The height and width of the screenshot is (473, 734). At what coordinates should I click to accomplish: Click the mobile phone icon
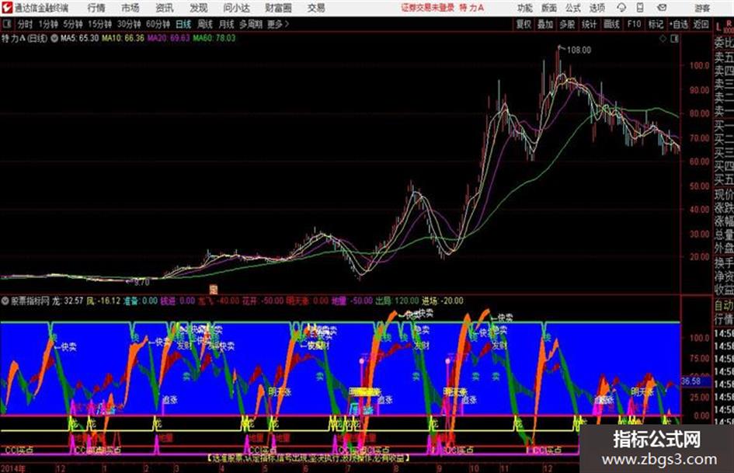click(x=640, y=8)
